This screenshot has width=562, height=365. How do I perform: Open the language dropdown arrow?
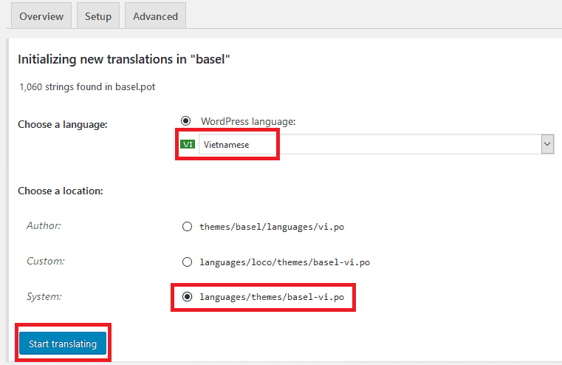pyautogui.click(x=547, y=144)
